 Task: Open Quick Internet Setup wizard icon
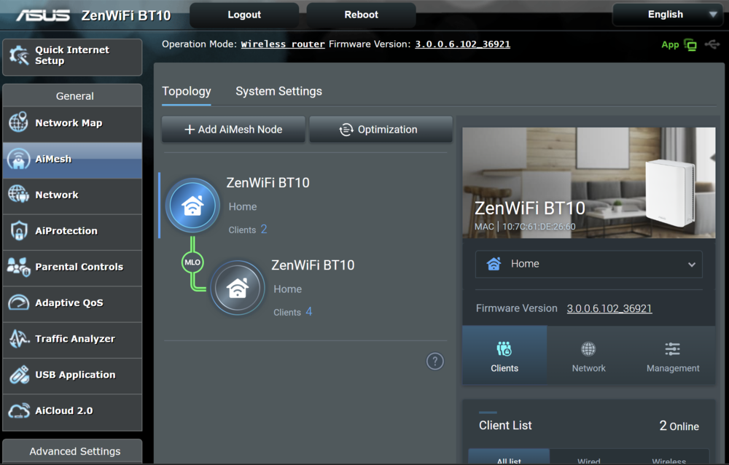tap(19, 56)
